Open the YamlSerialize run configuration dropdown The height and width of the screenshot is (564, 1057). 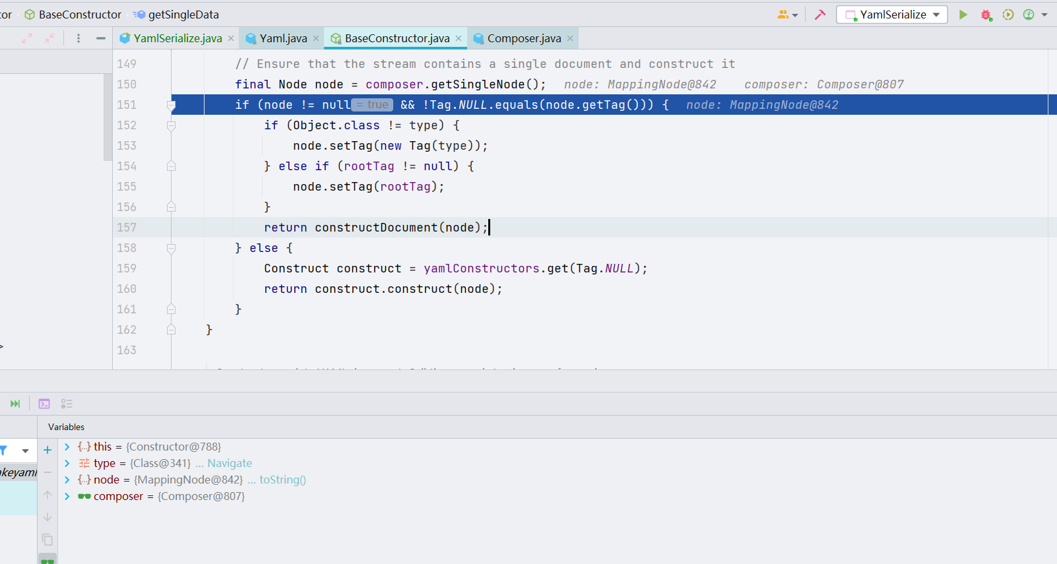click(891, 15)
